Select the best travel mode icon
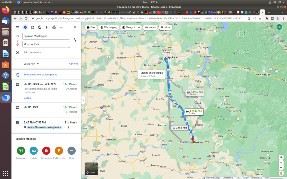 [25, 27]
